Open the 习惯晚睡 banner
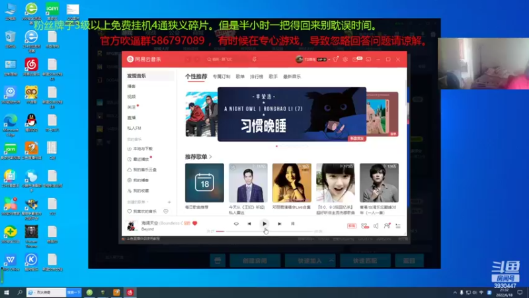The width and height of the screenshot is (529, 298). (292, 114)
